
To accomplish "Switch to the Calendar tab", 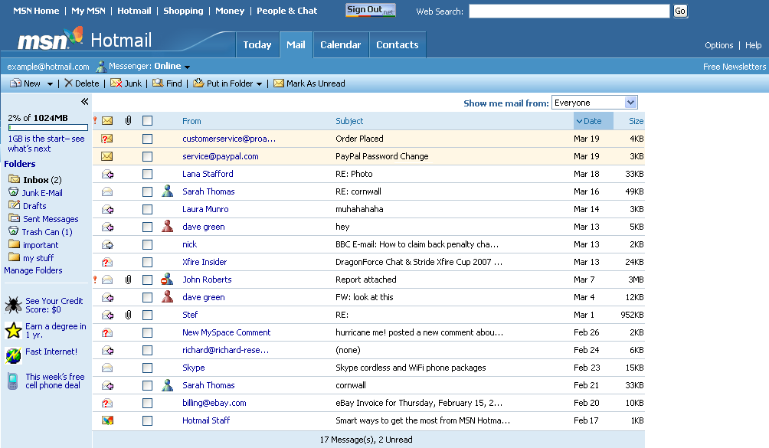I will click(x=340, y=44).
